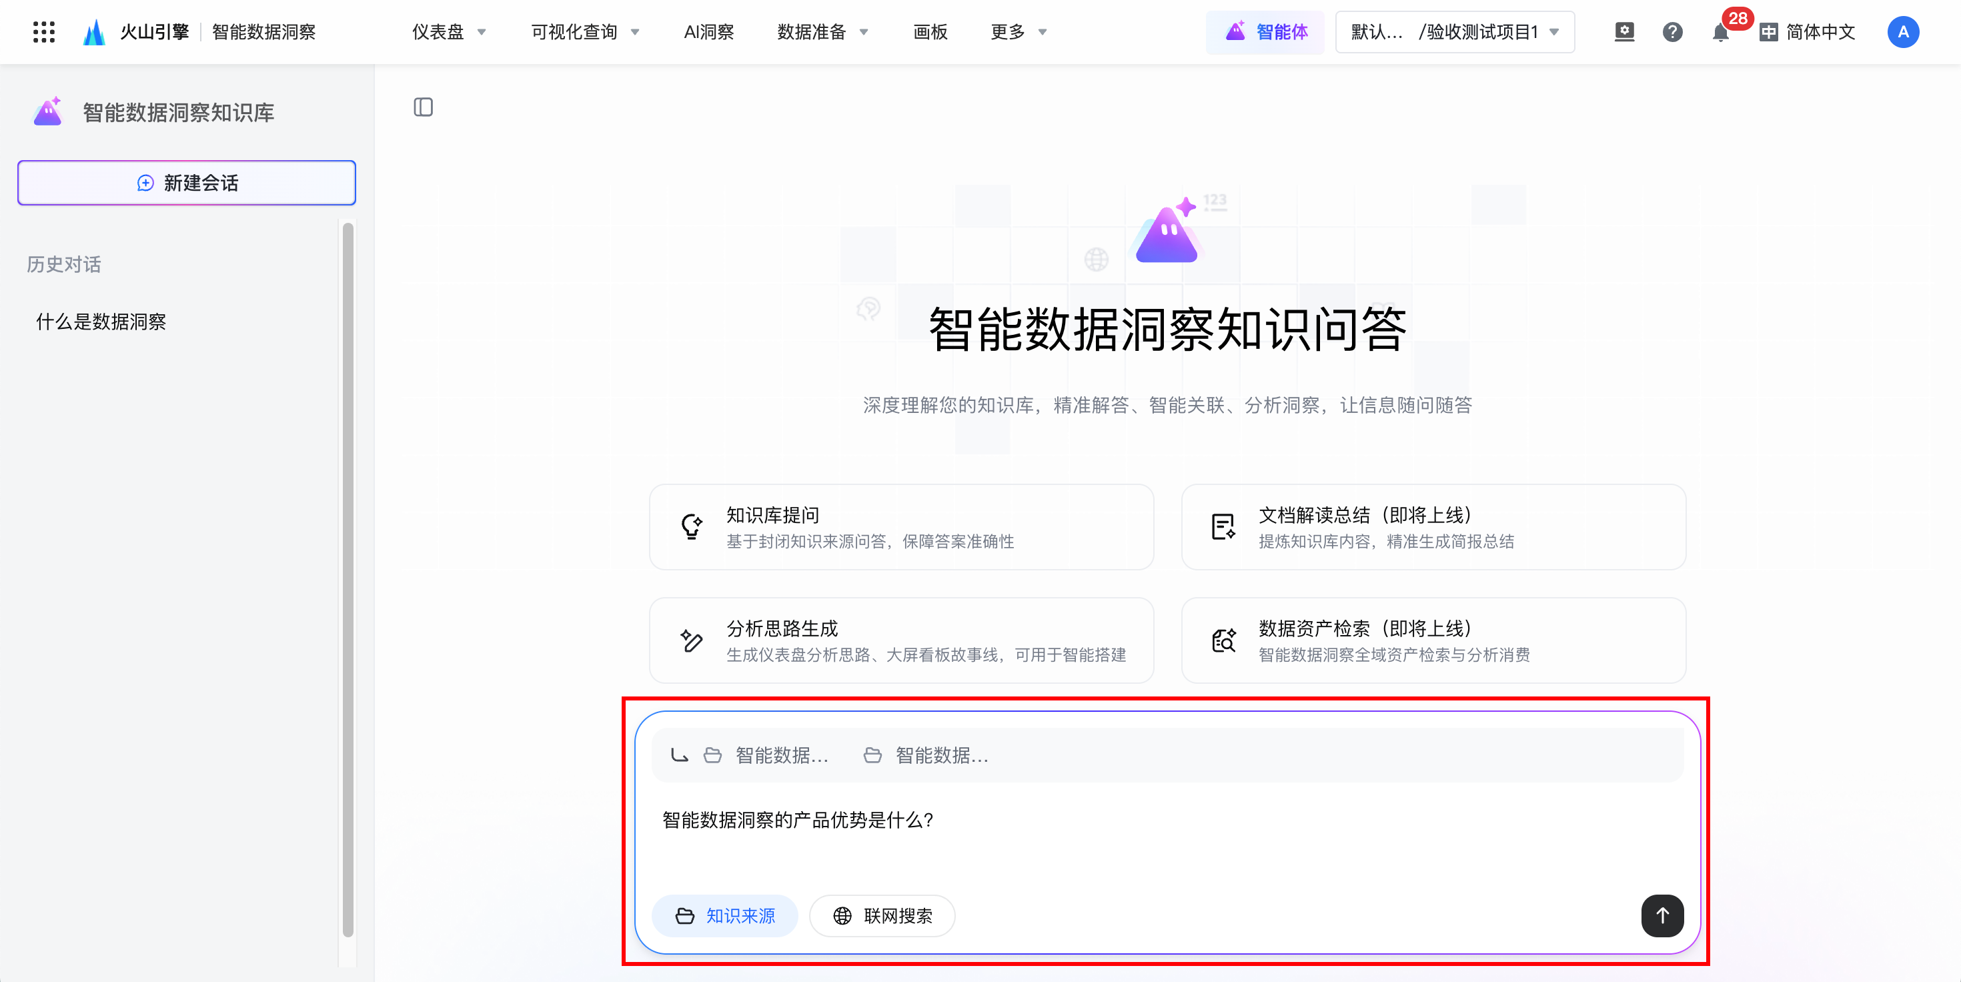Open the 验收测试项目1 project selector

click(1455, 32)
